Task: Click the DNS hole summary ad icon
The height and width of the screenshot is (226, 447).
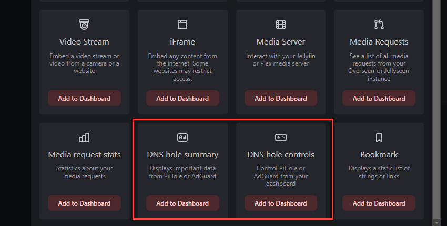Action: tap(182, 137)
